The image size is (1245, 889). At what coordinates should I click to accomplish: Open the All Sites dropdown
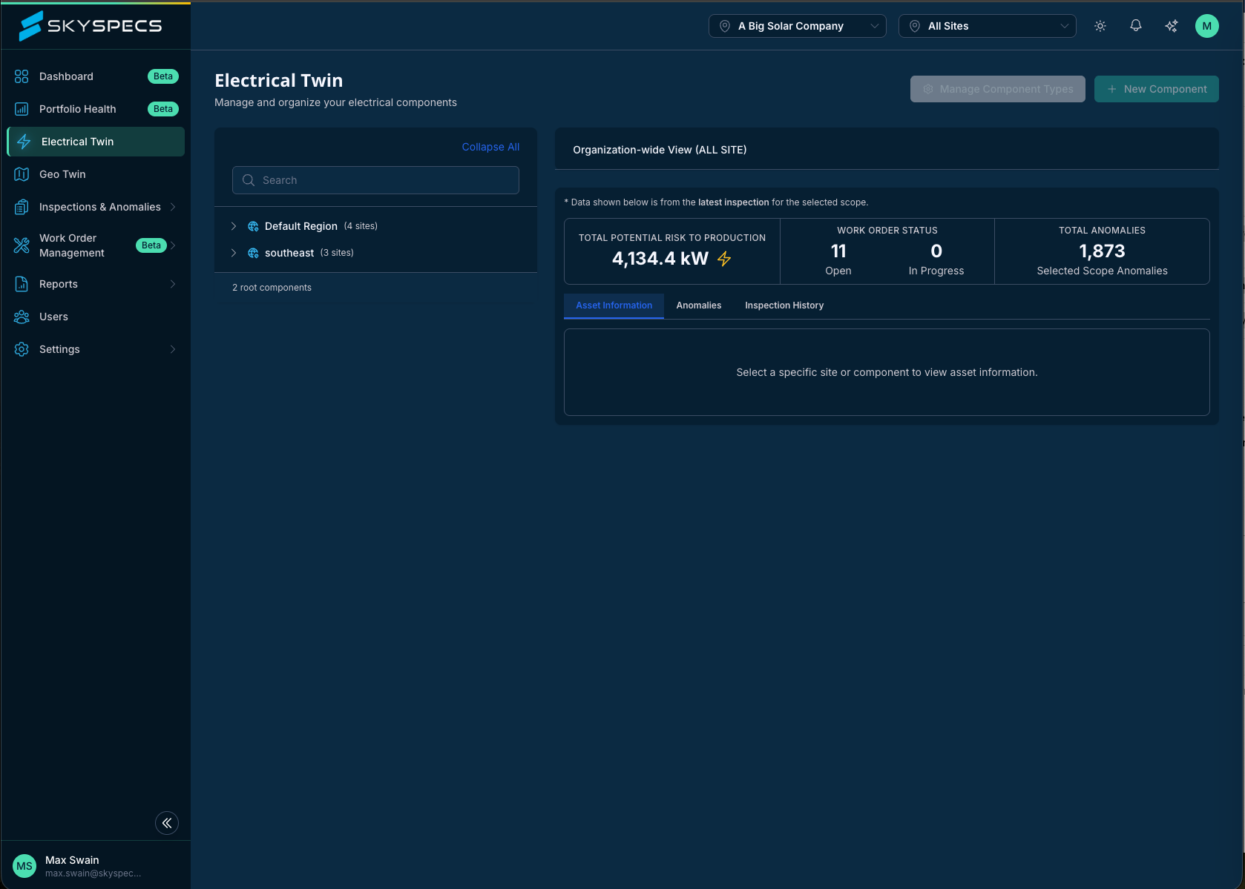click(x=988, y=26)
